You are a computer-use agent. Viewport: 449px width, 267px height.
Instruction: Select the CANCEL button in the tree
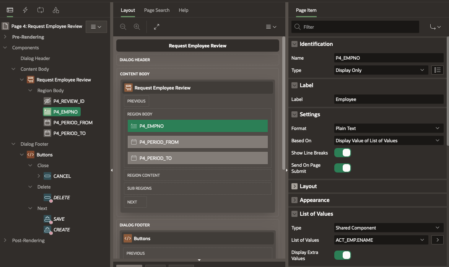(x=62, y=176)
